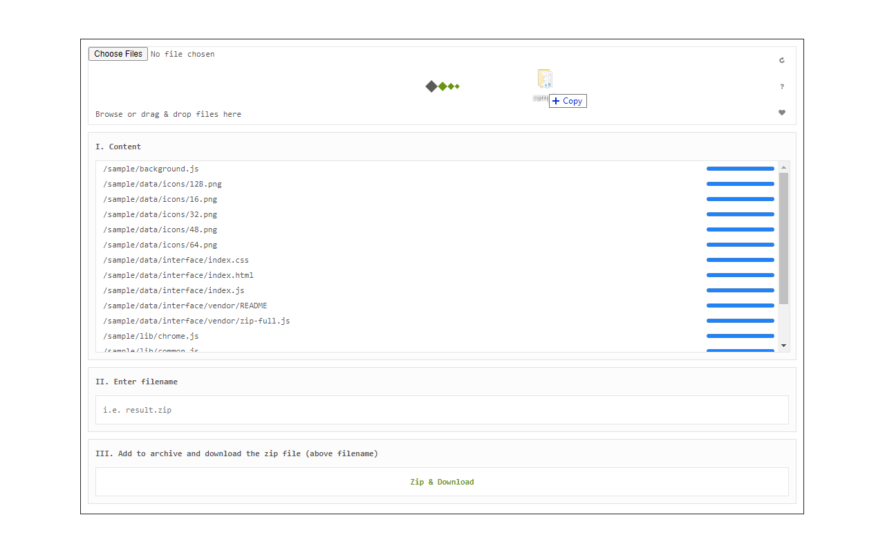Image resolution: width=885 pixels, height=553 pixels.
Task: Click the dragged sample folder icon
Action: pos(545,79)
